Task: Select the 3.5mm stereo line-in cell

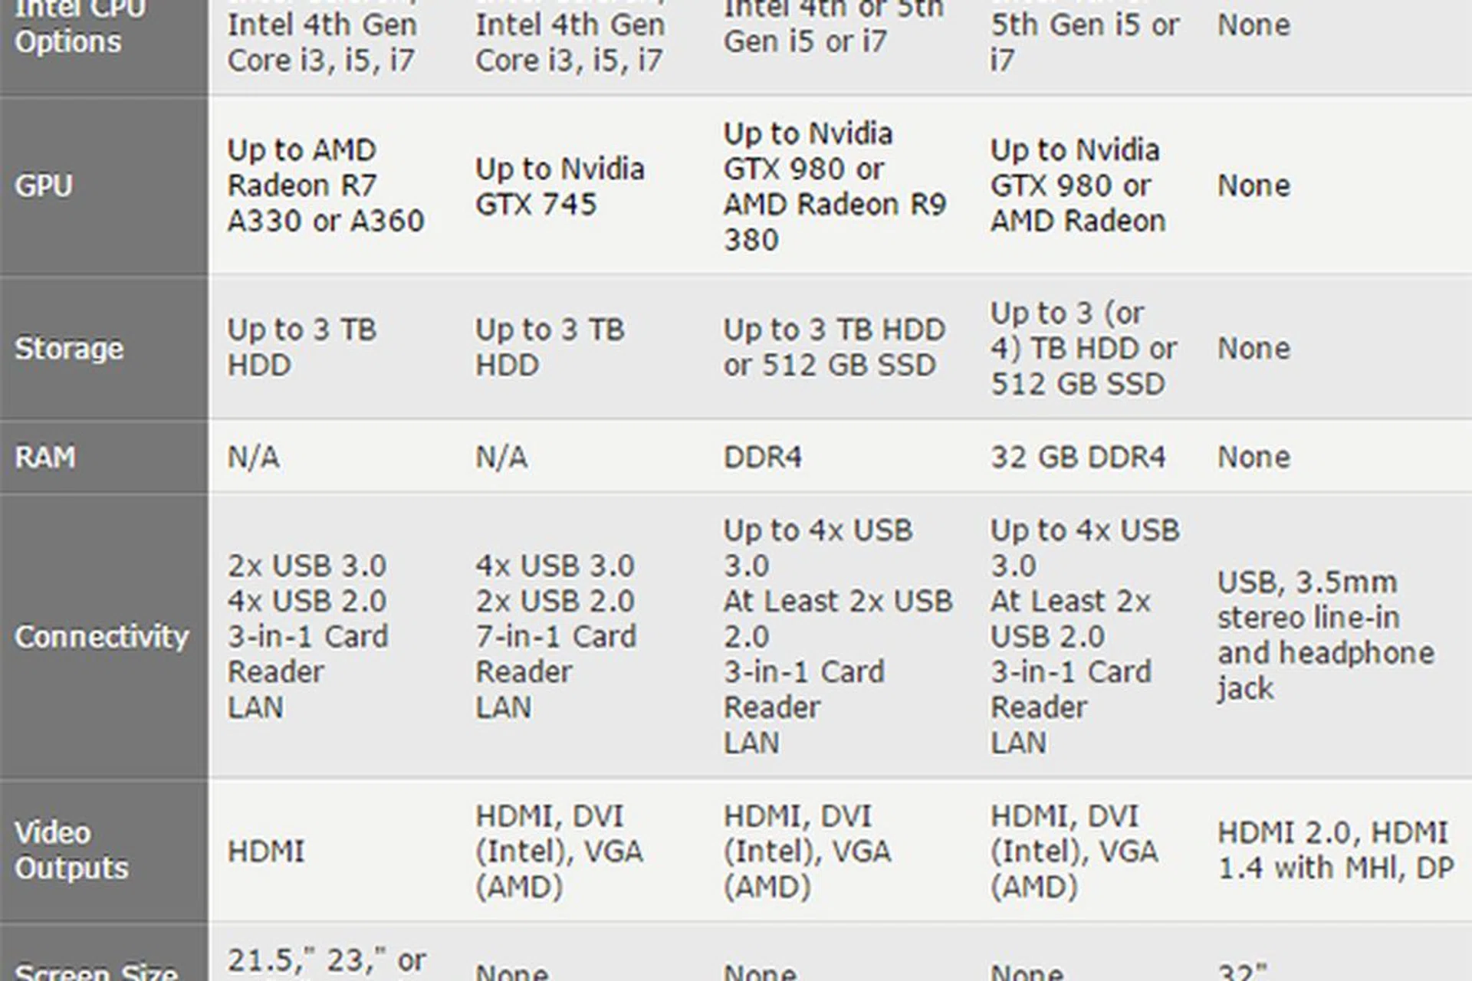Action: 1325,635
